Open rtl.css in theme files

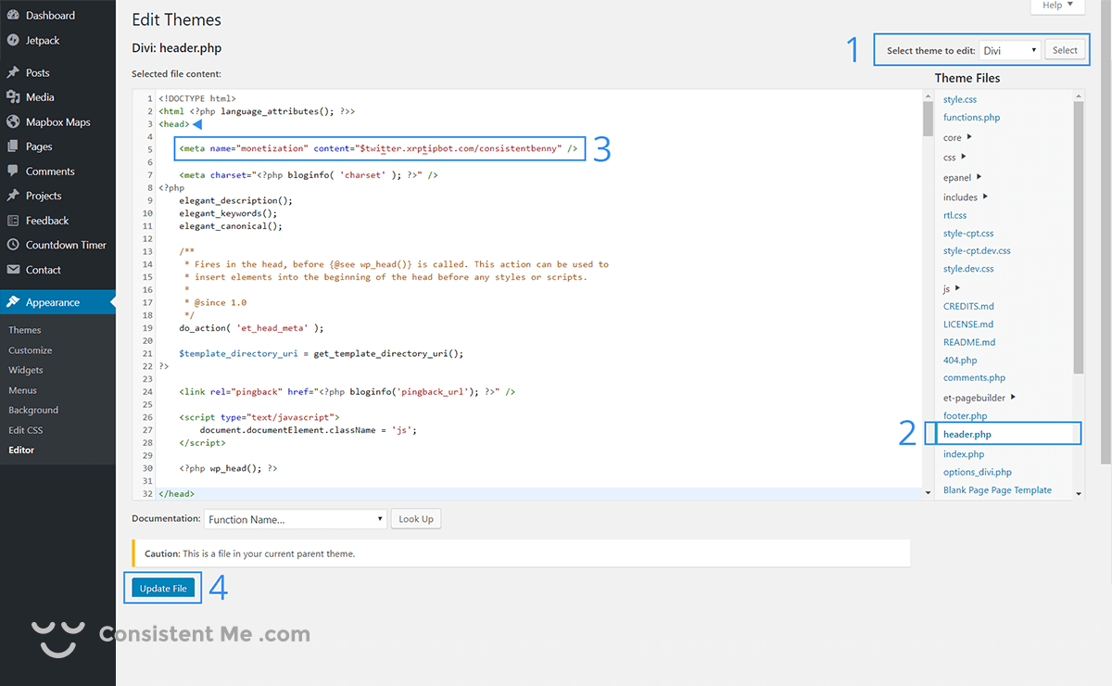pos(954,215)
